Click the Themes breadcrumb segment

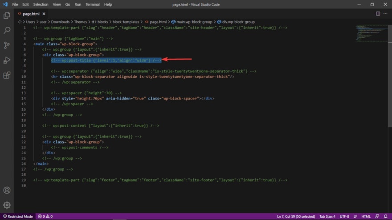point(81,22)
